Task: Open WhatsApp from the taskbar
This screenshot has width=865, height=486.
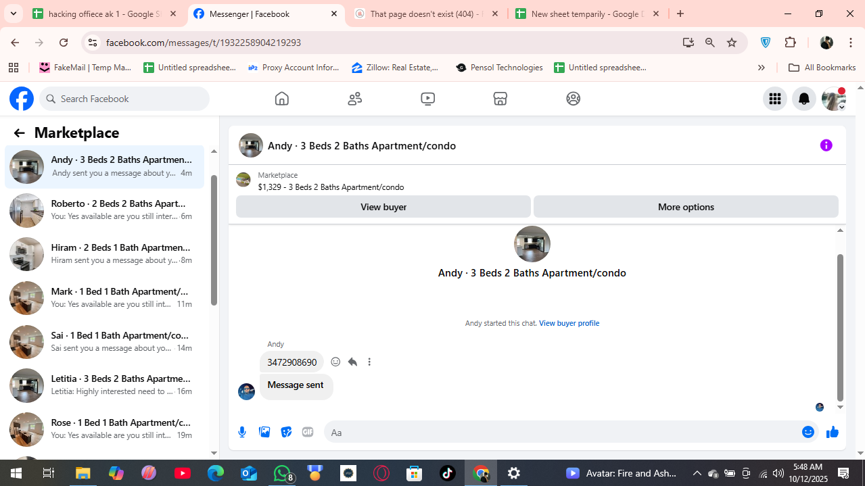Action: (282, 473)
